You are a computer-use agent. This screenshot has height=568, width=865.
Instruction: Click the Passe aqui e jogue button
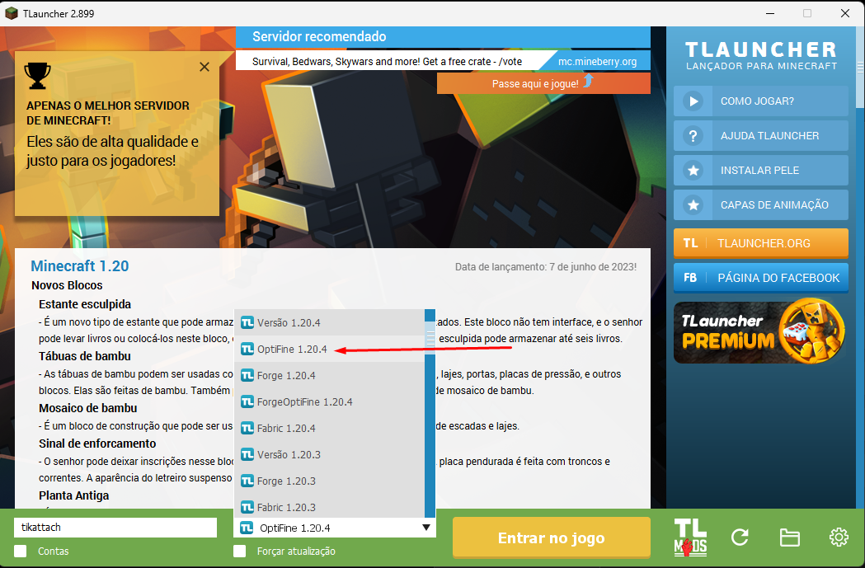click(x=543, y=83)
